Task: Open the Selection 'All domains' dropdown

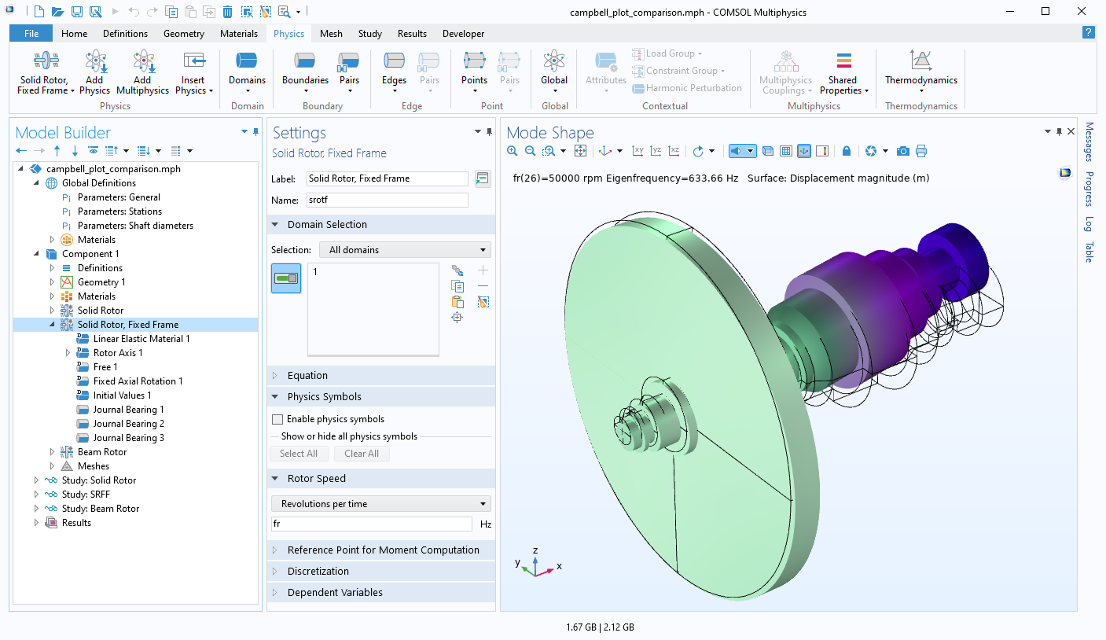Action: tap(404, 250)
